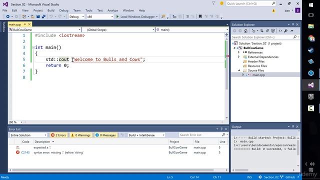Open the Analyze menu
Image resolution: width=320 pixels, height=180 pixels.
pos(112,10)
